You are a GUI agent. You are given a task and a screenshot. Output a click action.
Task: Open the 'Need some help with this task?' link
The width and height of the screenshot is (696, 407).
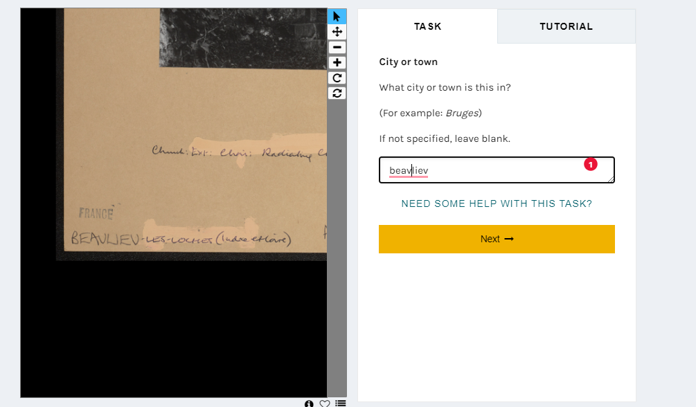click(x=497, y=203)
